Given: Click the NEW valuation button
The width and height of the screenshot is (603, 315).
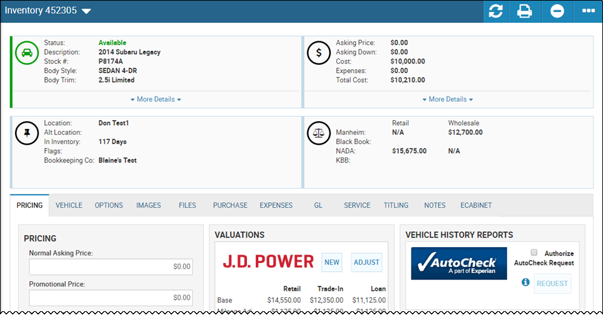Looking at the screenshot, I should coord(331,262).
